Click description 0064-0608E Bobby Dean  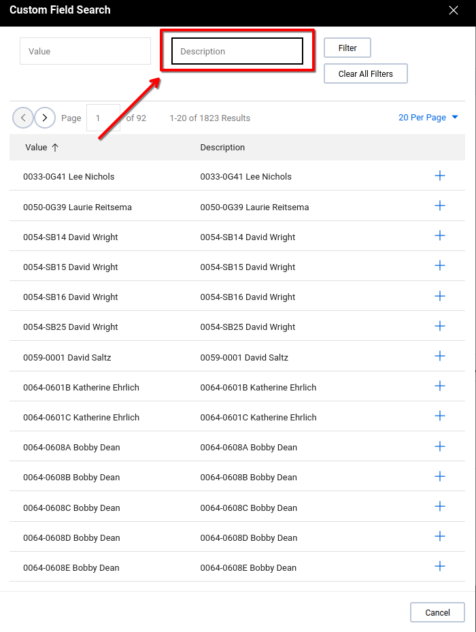[248, 567]
